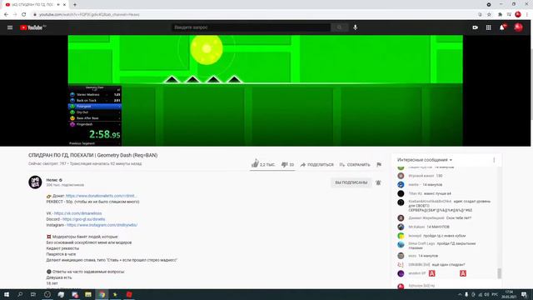Report the video with the flag icon
The image size is (533, 300).
tap(379, 165)
